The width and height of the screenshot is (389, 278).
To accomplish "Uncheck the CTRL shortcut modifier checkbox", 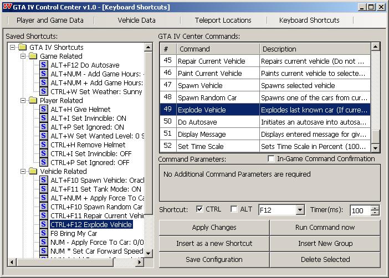I will (199, 209).
